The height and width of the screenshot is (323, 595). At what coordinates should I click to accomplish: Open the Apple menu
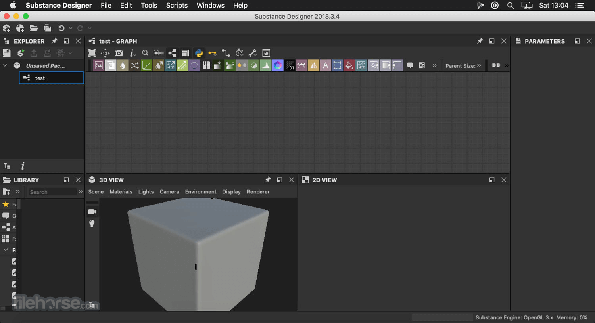pos(13,5)
